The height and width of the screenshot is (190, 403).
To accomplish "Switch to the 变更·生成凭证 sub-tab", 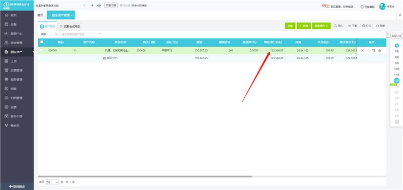I will pos(70,27).
